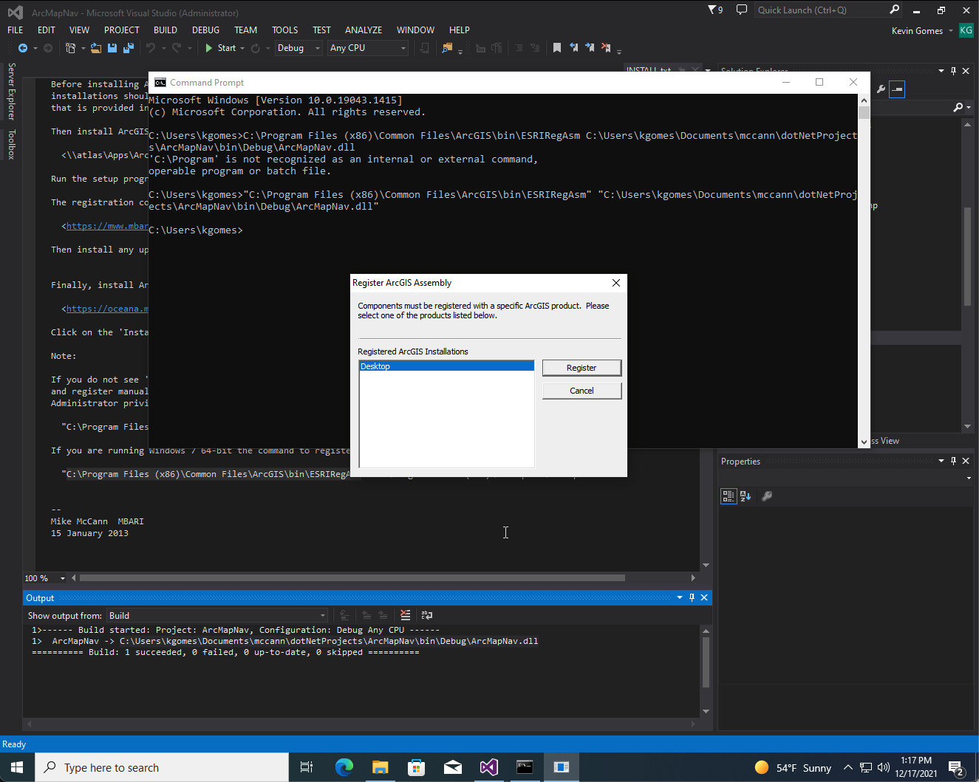Open the Any CPU platform dropdown
The height and width of the screenshot is (782, 979).
[368, 48]
